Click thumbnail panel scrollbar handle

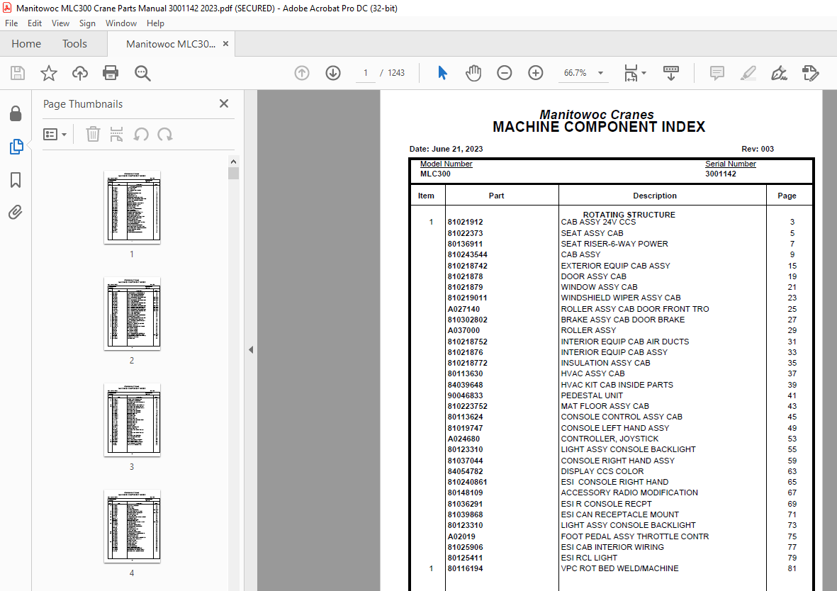[x=233, y=173]
